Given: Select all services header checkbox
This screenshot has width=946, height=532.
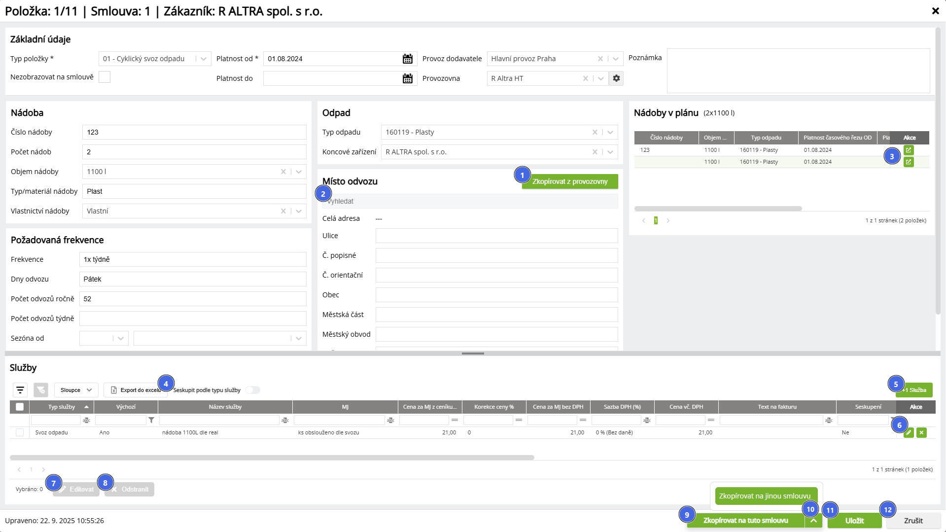Looking at the screenshot, I should tap(20, 407).
